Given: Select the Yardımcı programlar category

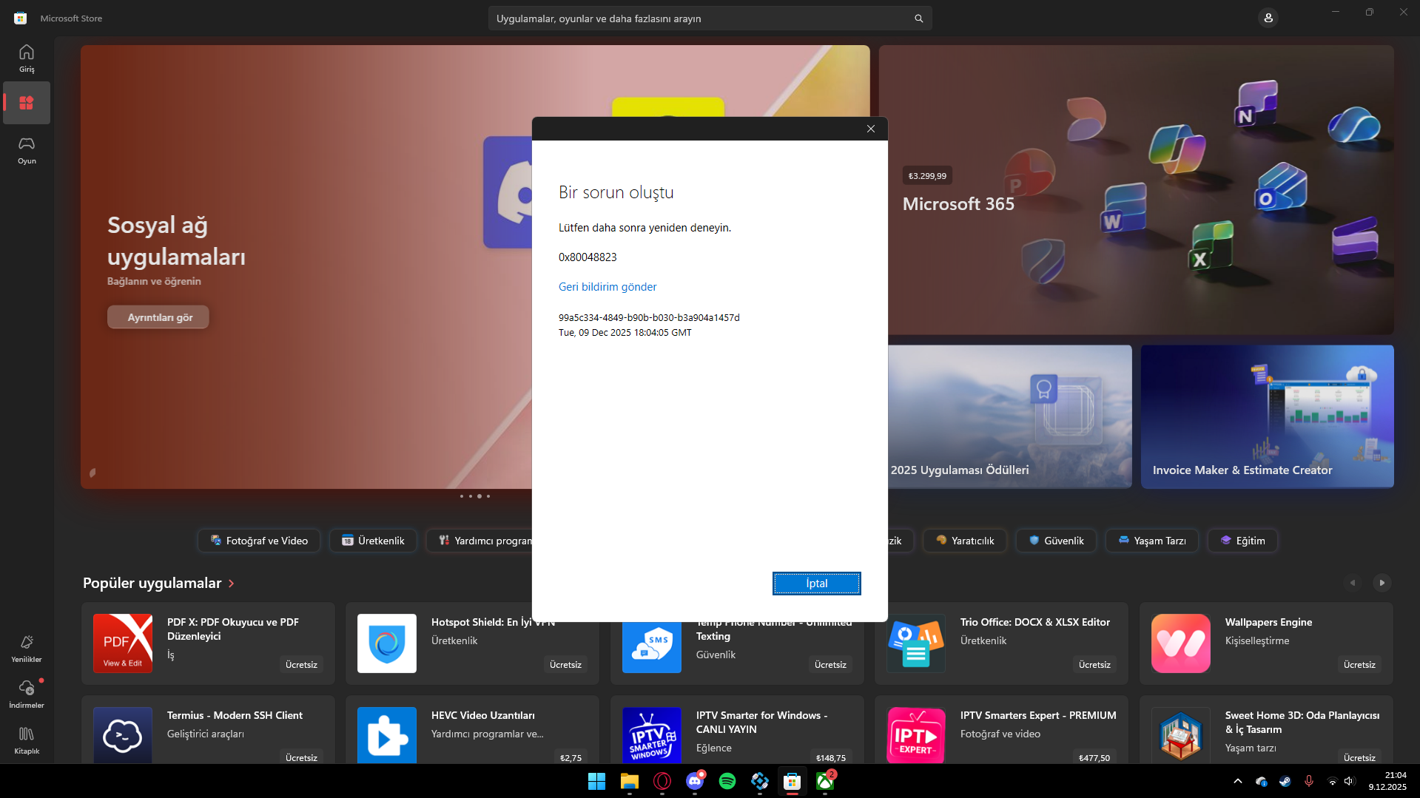Looking at the screenshot, I should pos(479,541).
